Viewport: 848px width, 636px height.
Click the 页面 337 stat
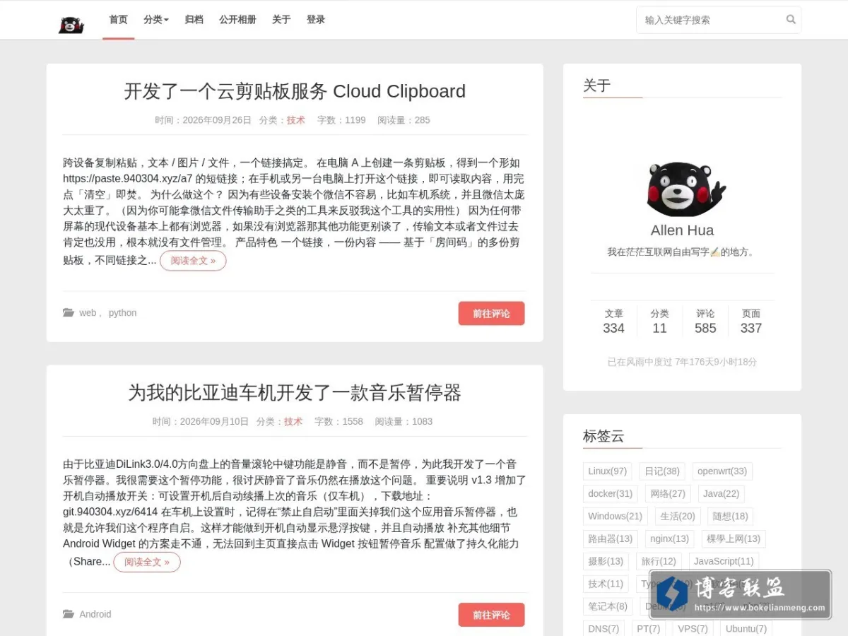(x=751, y=321)
